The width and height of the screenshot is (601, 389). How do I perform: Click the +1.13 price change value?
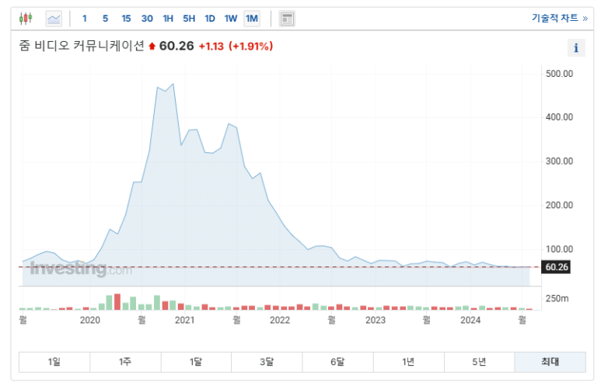click(x=211, y=47)
